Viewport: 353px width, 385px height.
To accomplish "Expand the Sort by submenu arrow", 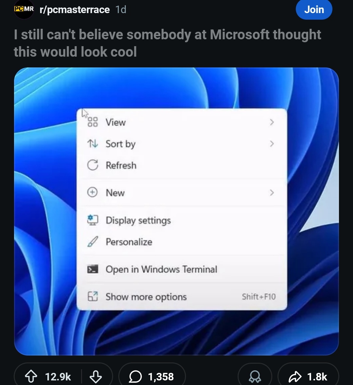I will 272,144.
